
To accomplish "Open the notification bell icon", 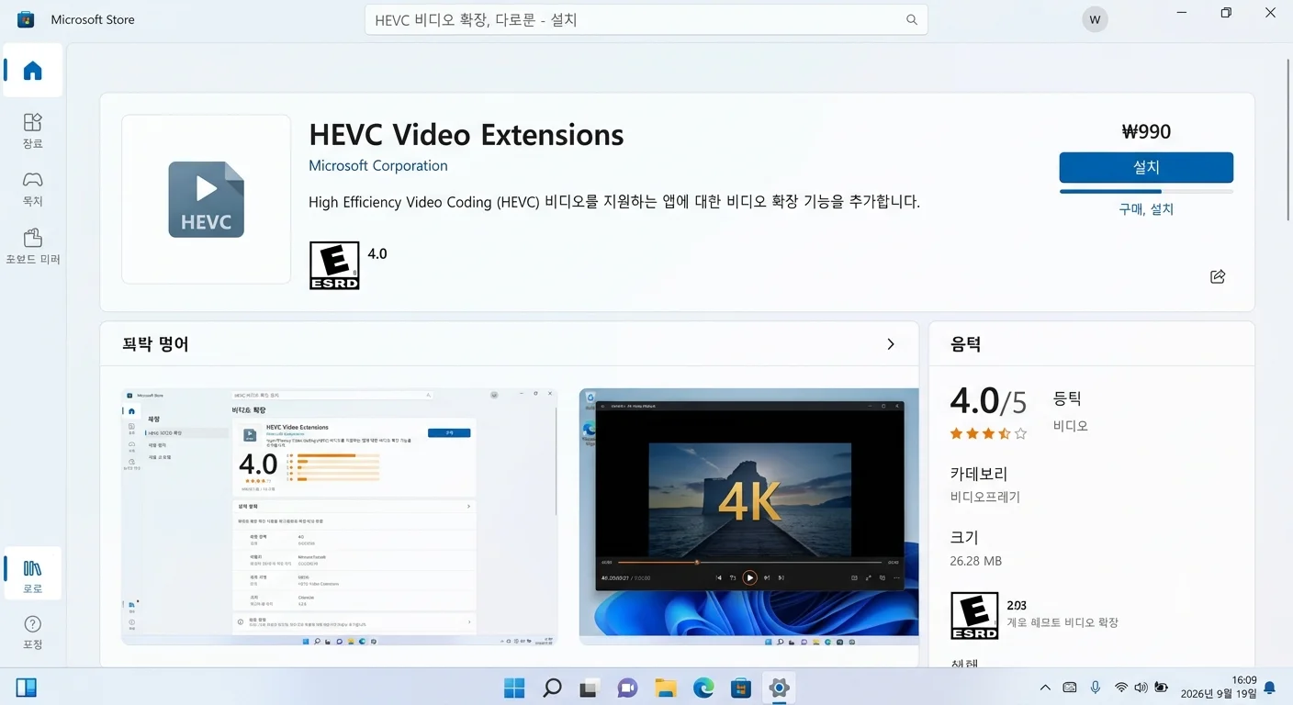I will tap(1270, 688).
